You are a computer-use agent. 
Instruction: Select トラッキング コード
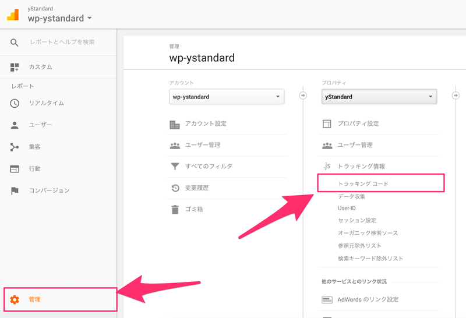[363, 183]
